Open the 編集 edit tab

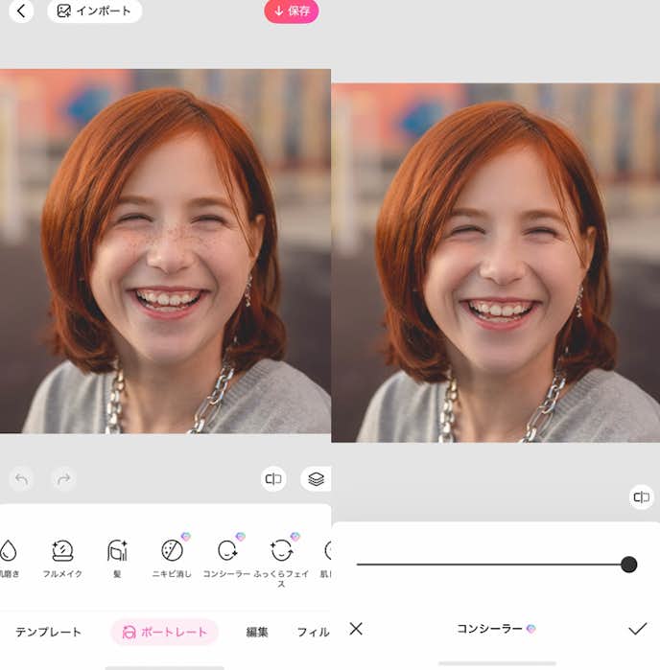[257, 632]
